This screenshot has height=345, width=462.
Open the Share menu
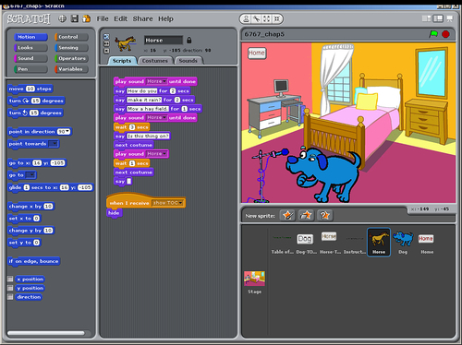pos(142,18)
